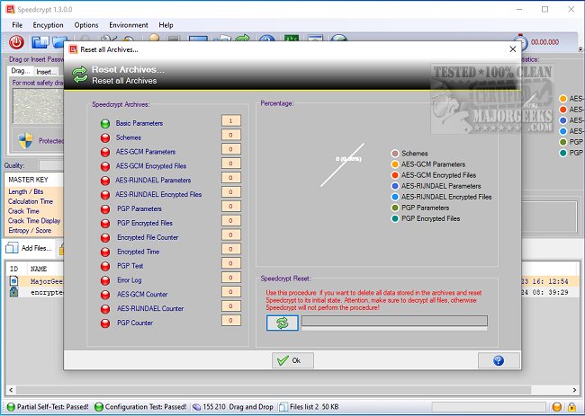The width and height of the screenshot is (585, 416).
Task: Click red status light beside AES-GCM Parameters
Action: pyautogui.click(x=105, y=152)
